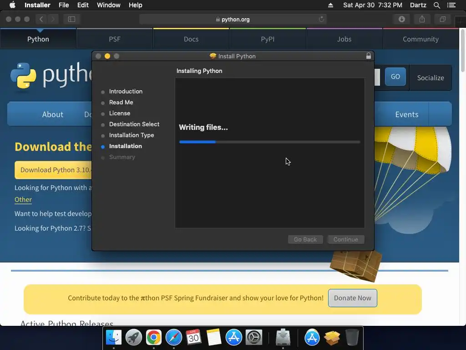Select the Python site tab
This screenshot has width=466, height=350.
(x=38, y=39)
